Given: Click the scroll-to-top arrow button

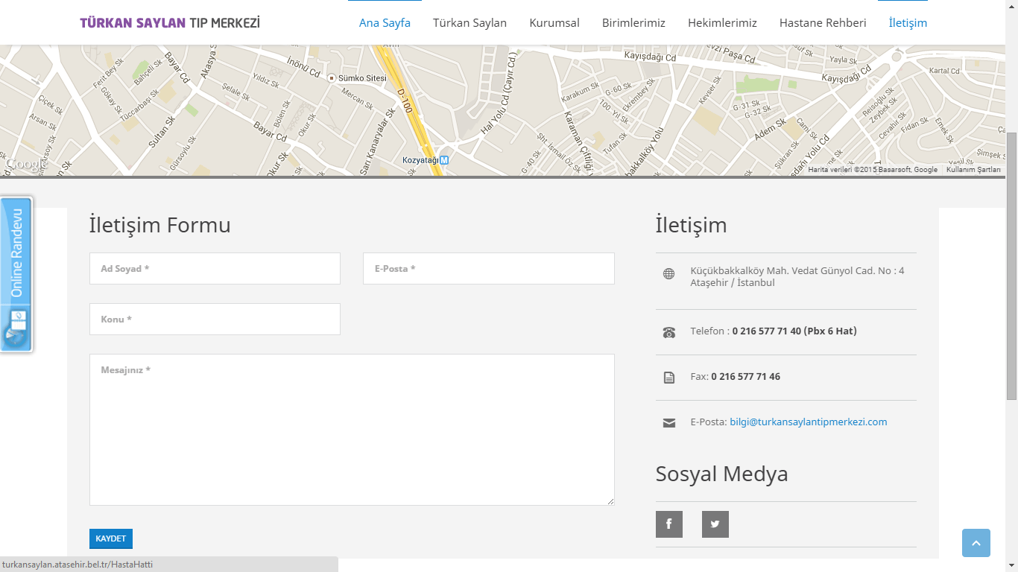Looking at the screenshot, I should [x=976, y=543].
